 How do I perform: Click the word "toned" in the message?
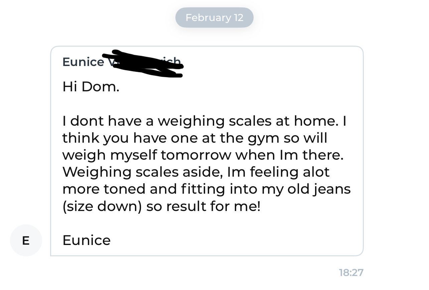tap(125, 189)
